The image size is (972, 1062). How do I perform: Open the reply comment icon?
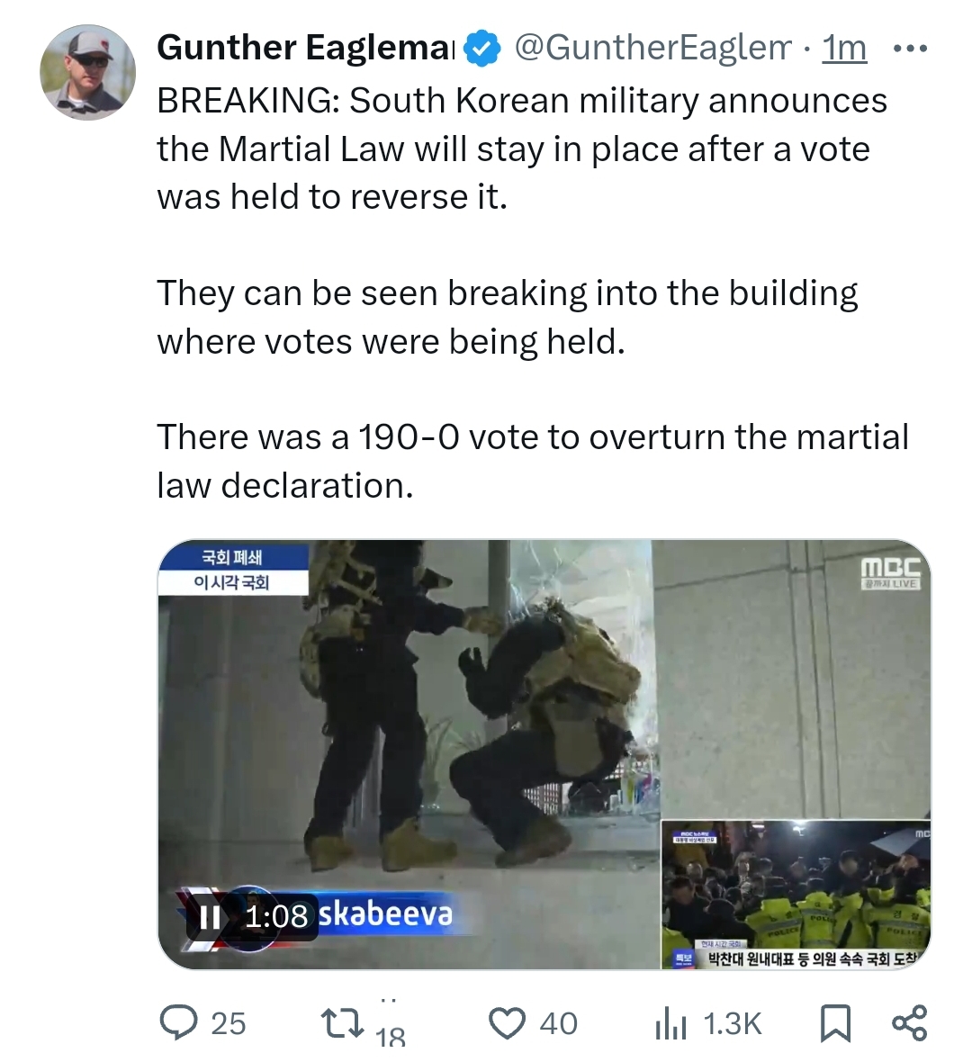(x=178, y=1022)
